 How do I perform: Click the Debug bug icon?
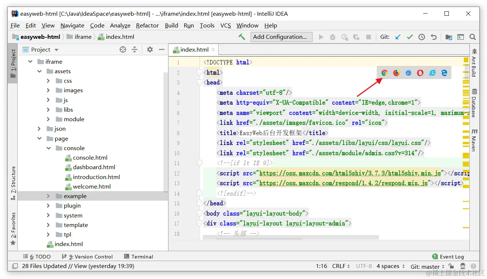coord(333,37)
